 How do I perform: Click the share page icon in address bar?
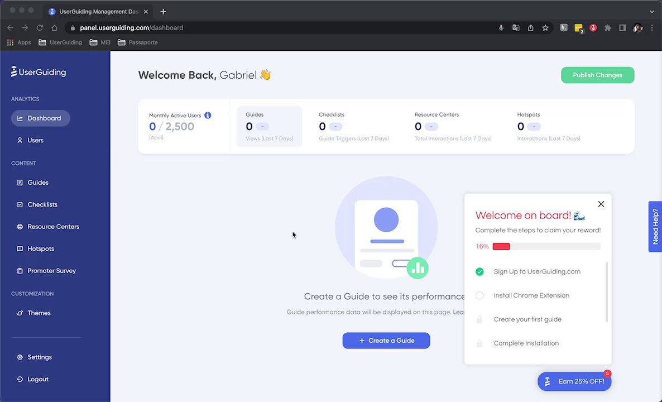531,28
